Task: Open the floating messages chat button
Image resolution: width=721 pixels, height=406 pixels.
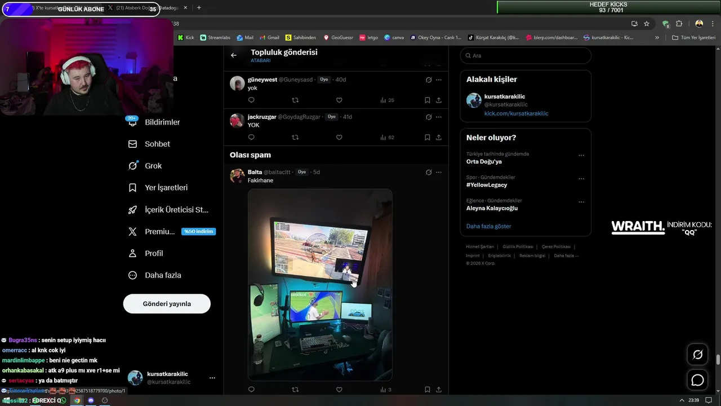Action: [x=697, y=380]
